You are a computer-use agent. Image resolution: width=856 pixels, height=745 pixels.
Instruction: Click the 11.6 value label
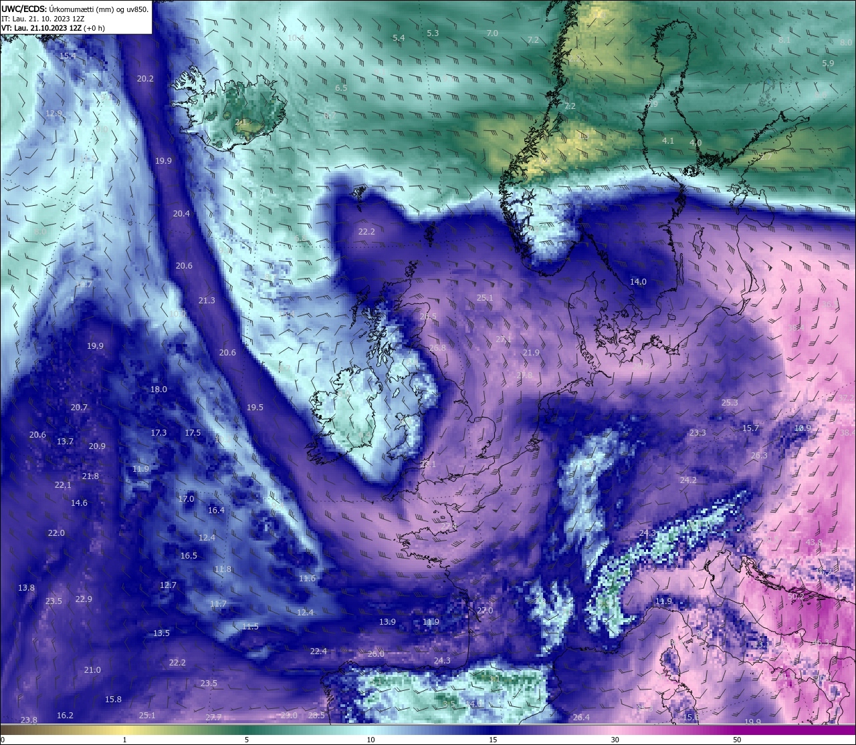307,579
